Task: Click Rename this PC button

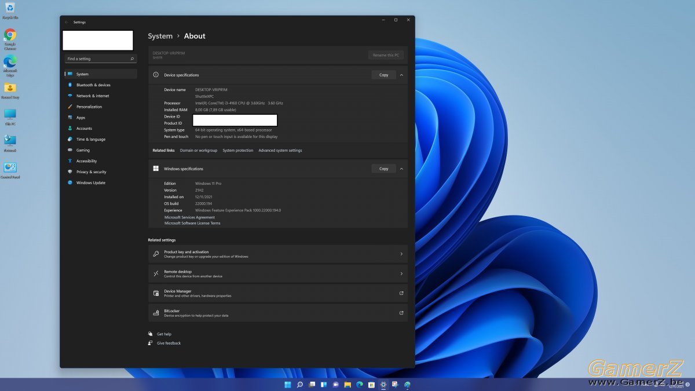Action: click(386, 55)
